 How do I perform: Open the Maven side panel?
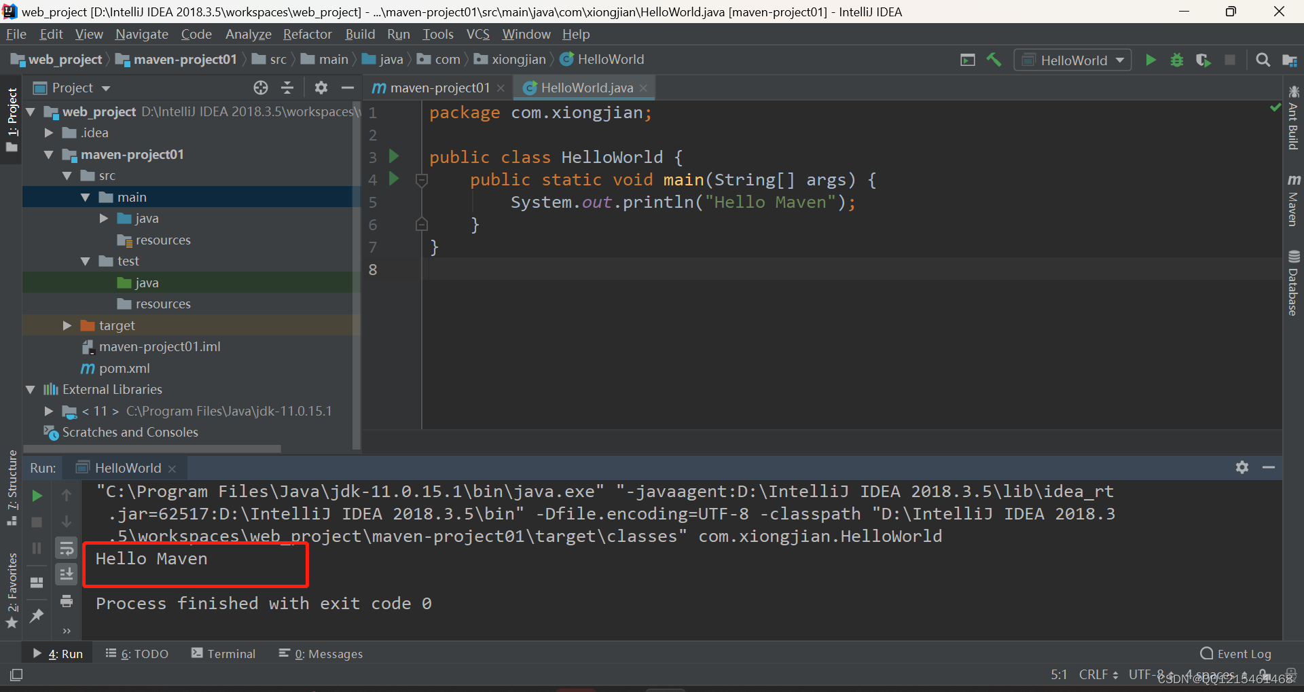[1293, 200]
